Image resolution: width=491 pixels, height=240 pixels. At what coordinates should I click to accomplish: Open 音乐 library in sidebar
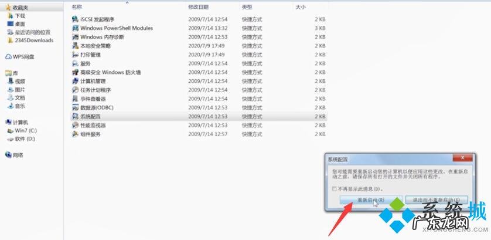click(x=20, y=106)
